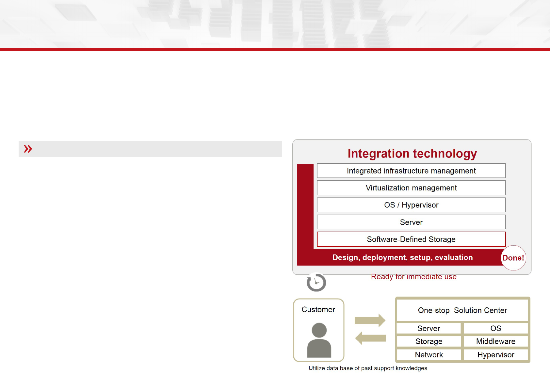Click the left-pointing arrow toward Customer

370,338
